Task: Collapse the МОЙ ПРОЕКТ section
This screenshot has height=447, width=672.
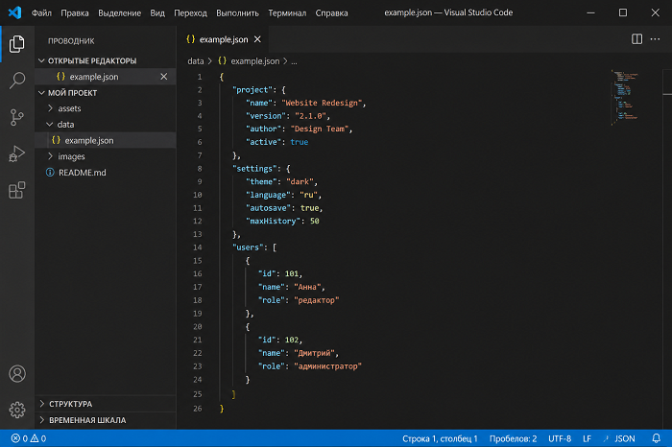Action: [x=41, y=93]
